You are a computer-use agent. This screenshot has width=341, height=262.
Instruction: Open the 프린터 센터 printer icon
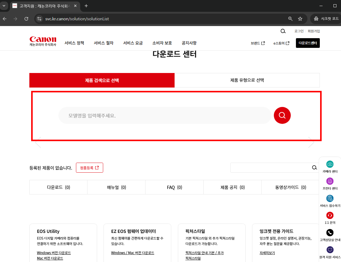pyautogui.click(x=330, y=181)
